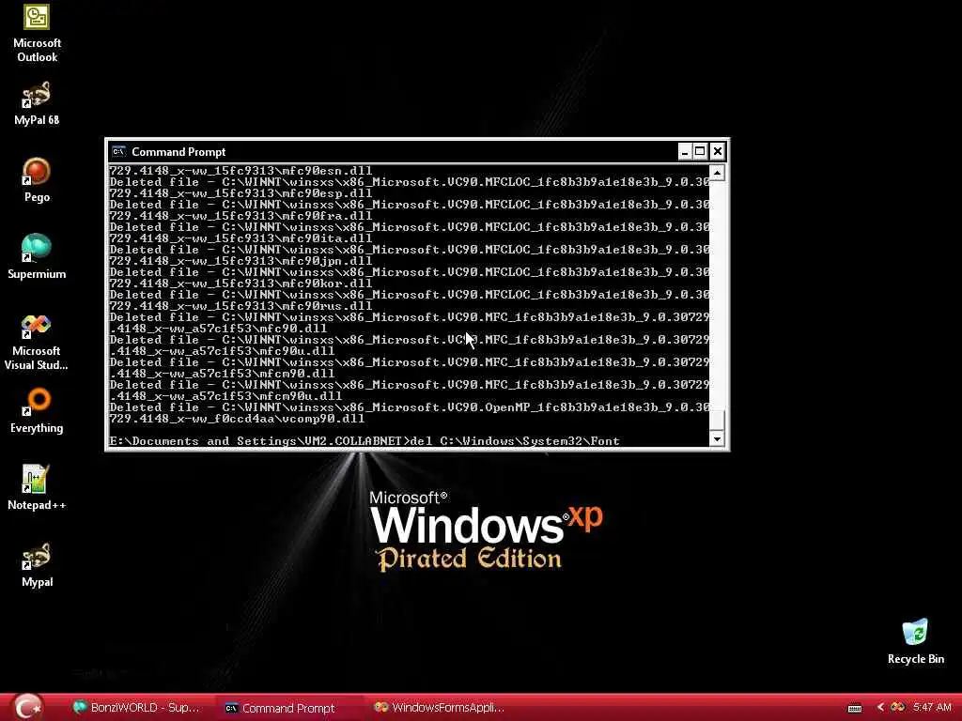The image size is (962, 721).
Task: Click the colorful tray icon beside the clock
Action: [x=897, y=708]
